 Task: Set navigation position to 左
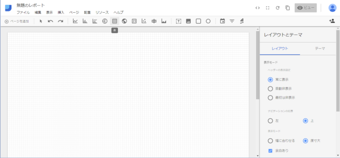[270, 121]
